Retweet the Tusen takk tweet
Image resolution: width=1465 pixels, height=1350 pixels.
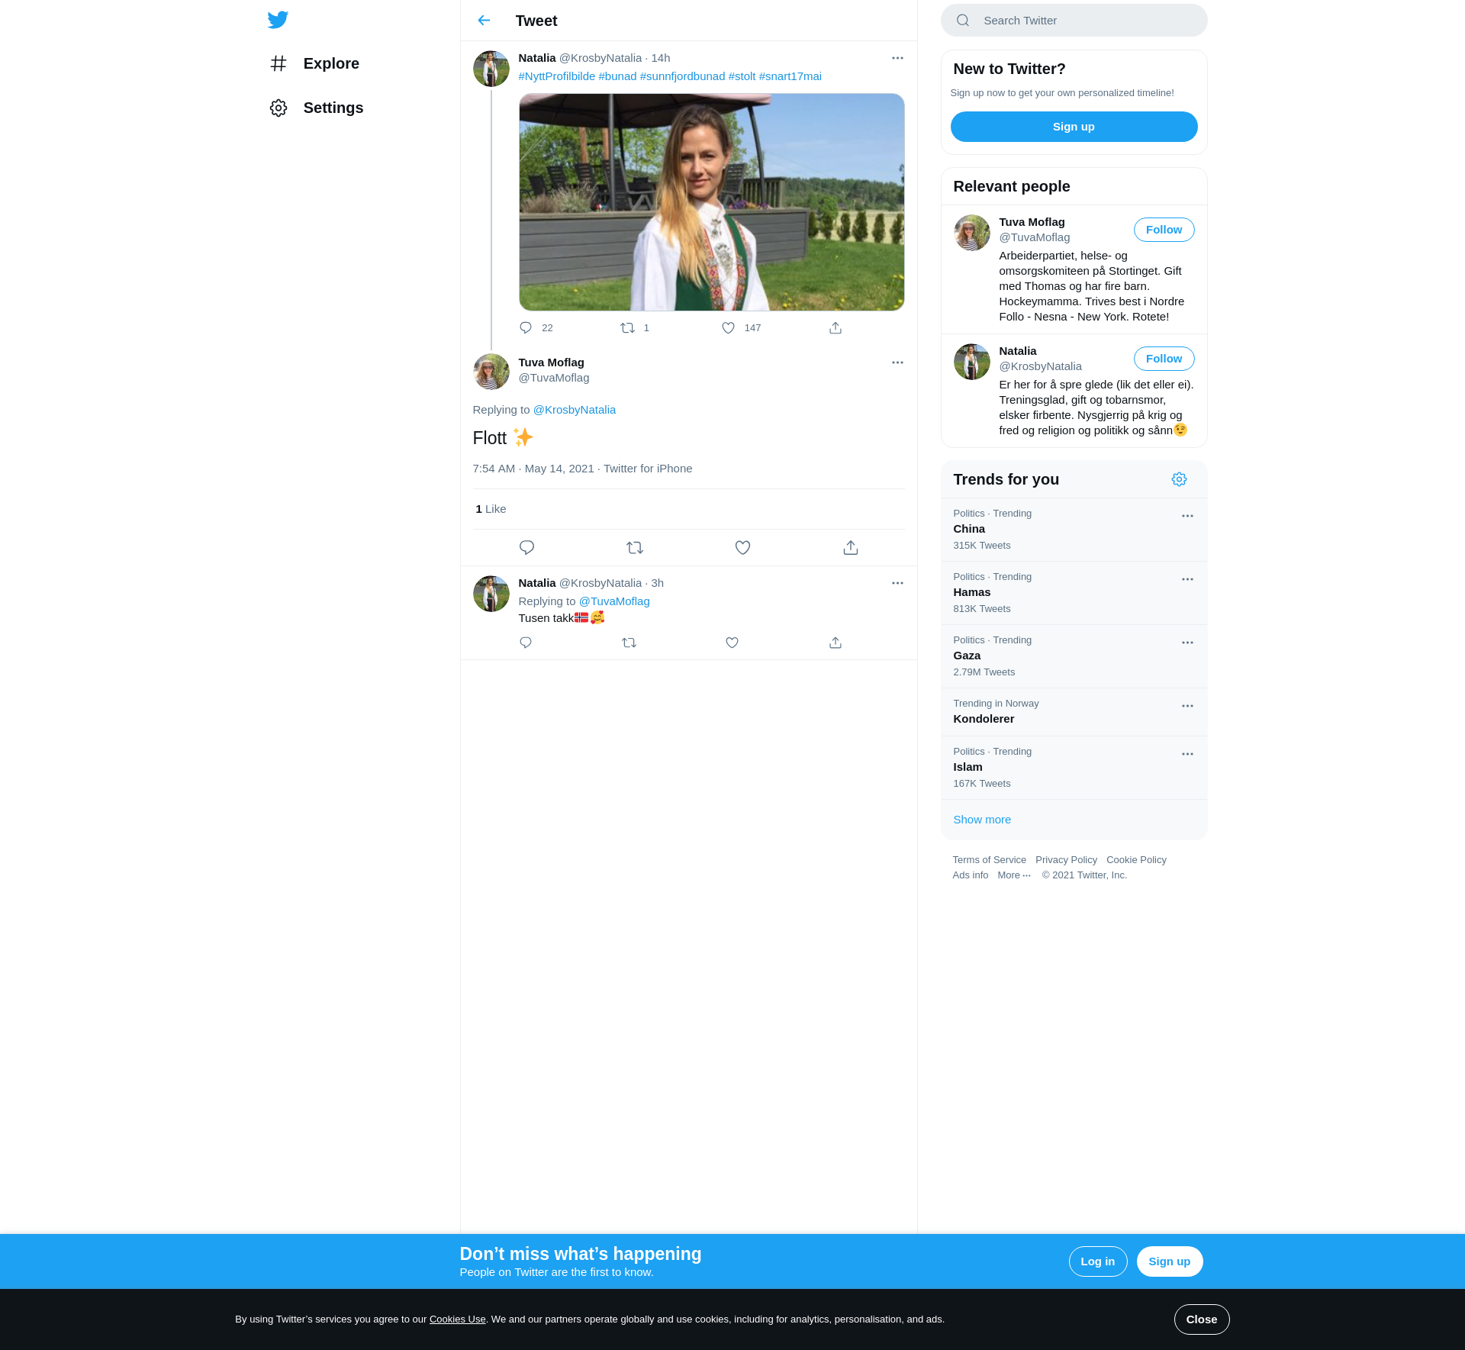[x=629, y=643]
